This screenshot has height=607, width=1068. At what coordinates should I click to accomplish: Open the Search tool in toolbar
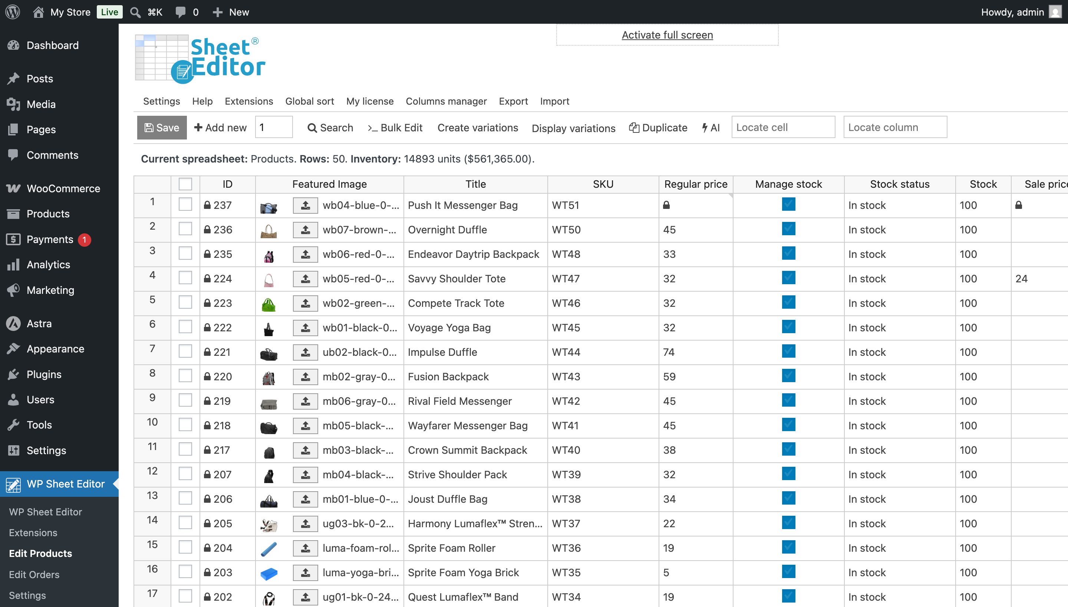[330, 128]
